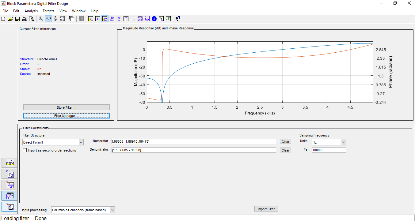Show the Step Response plot
415x221 pixels.
click(x=133, y=19)
